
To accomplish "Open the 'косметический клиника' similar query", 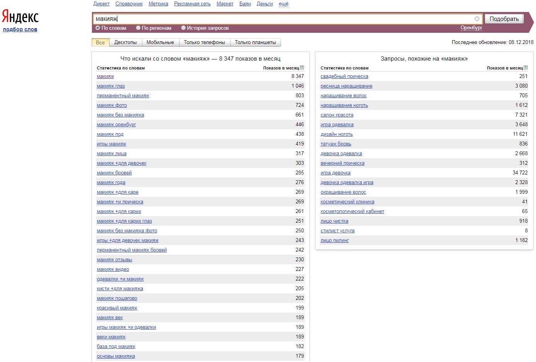I will (x=347, y=202).
